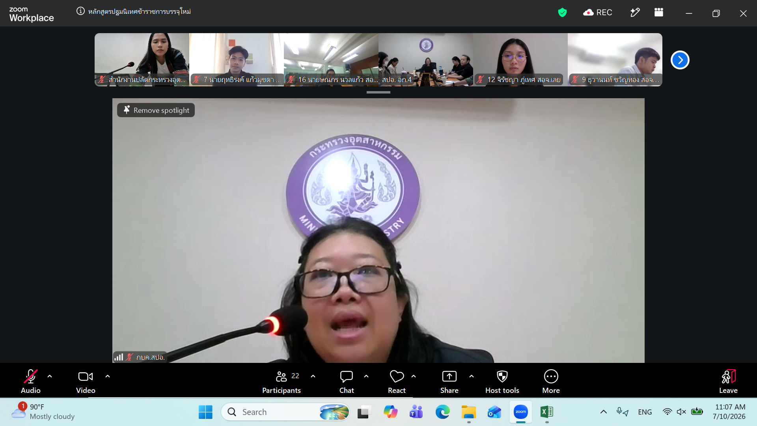Viewport: 757px width, 426px height.
Task: Check the signal strength bars on spotlight video
Action: tap(119, 357)
